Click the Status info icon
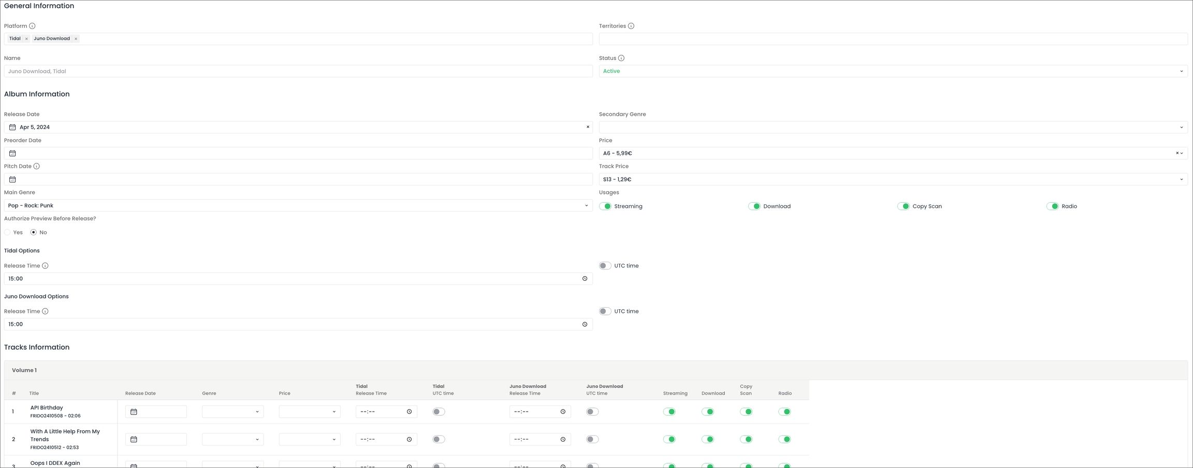 (x=621, y=58)
